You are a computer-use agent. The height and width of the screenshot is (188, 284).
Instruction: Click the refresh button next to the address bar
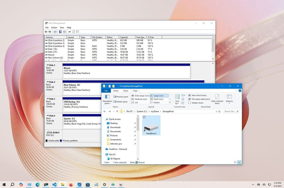[220, 111]
